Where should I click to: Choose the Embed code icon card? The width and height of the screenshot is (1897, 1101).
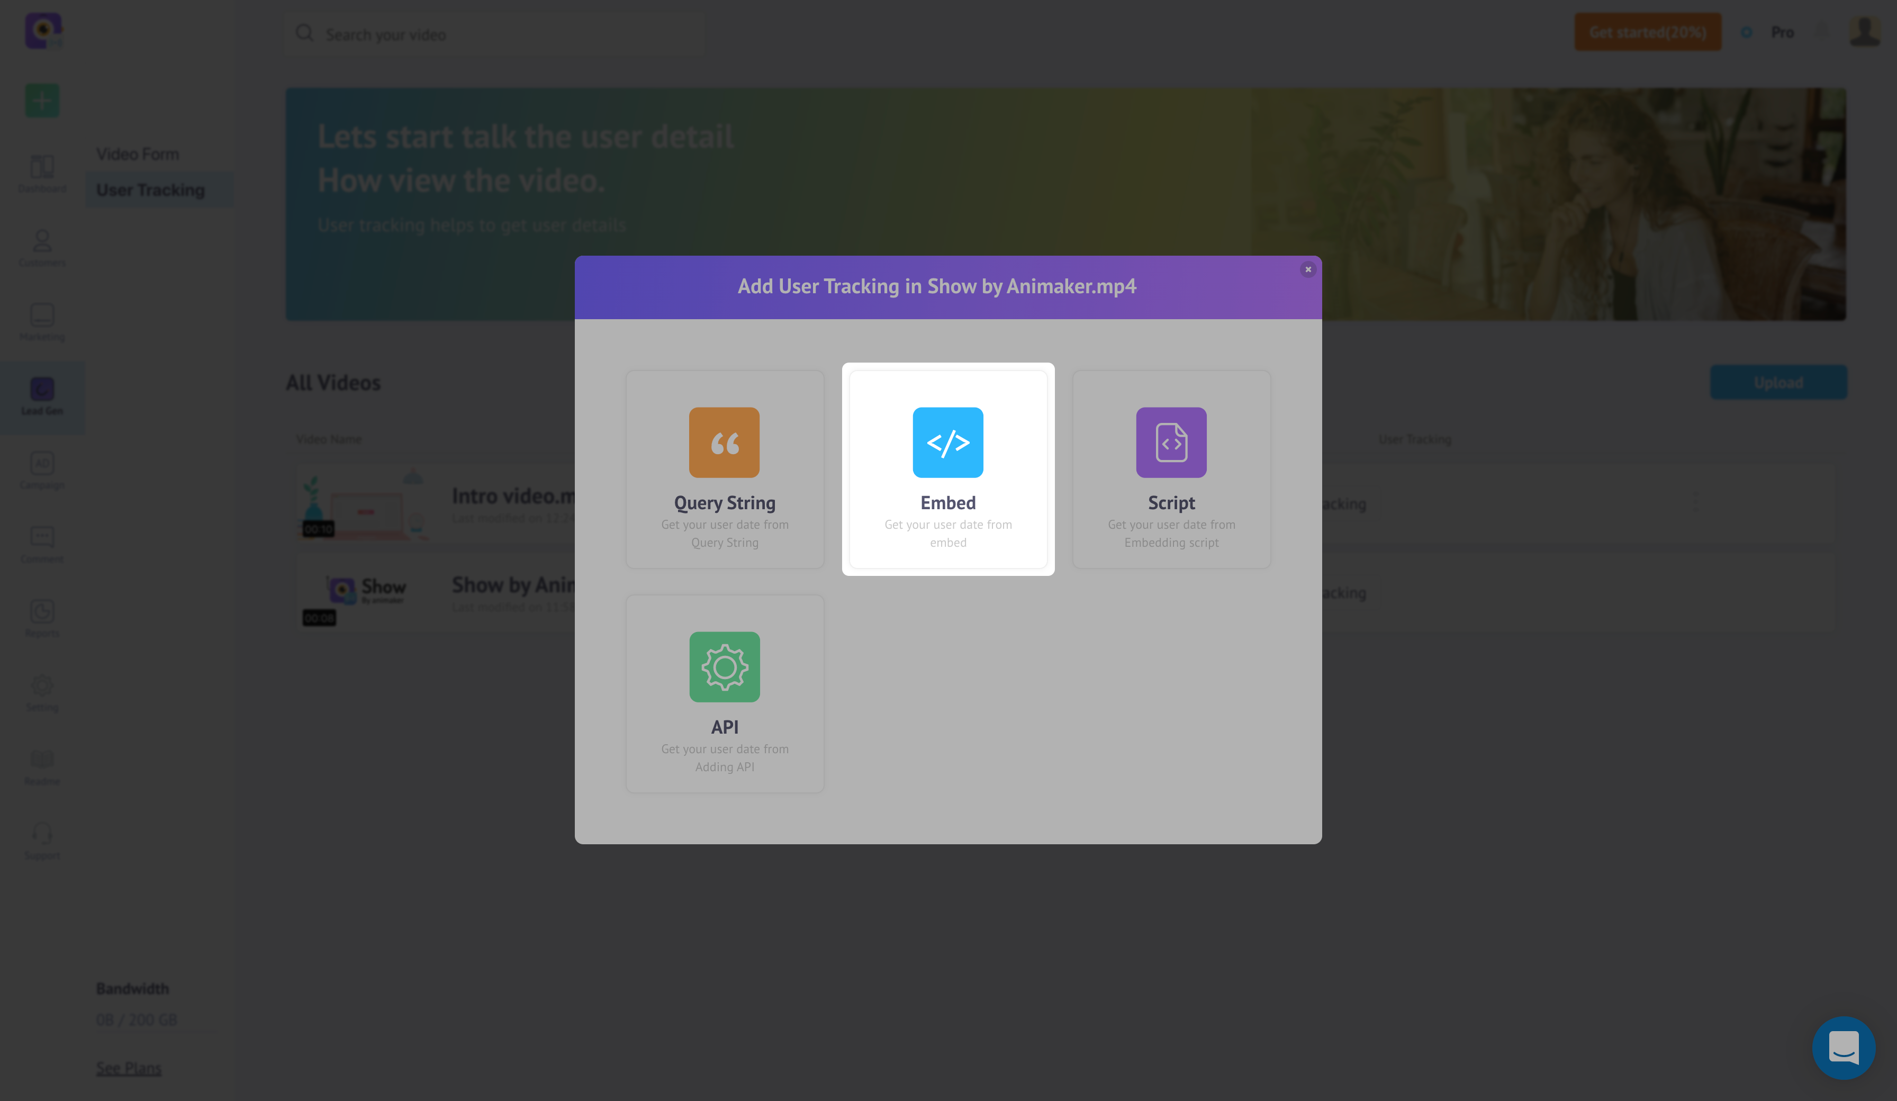pos(948,469)
